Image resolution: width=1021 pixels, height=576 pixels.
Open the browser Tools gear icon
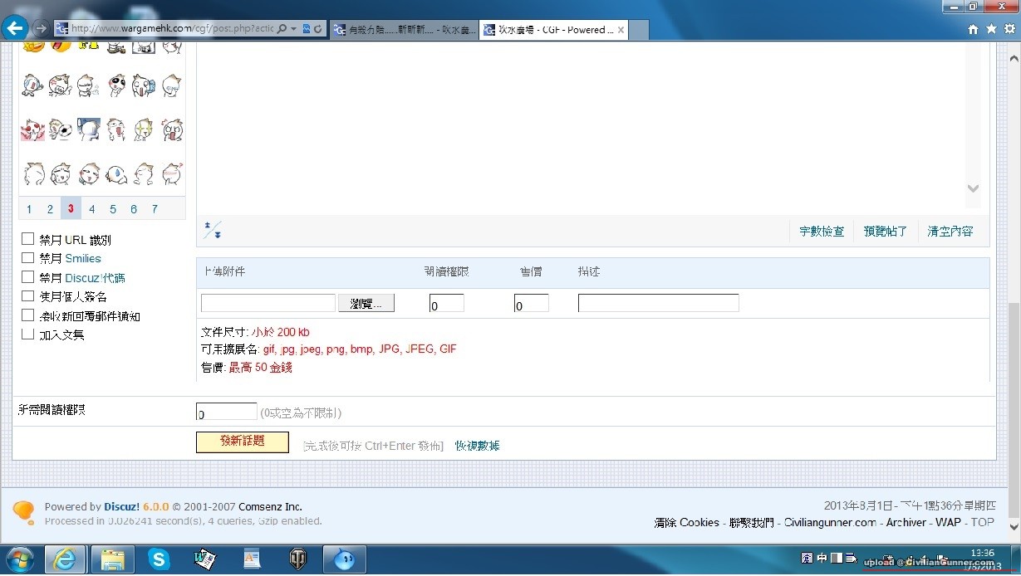pyautogui.click(x=1009, y=29)
